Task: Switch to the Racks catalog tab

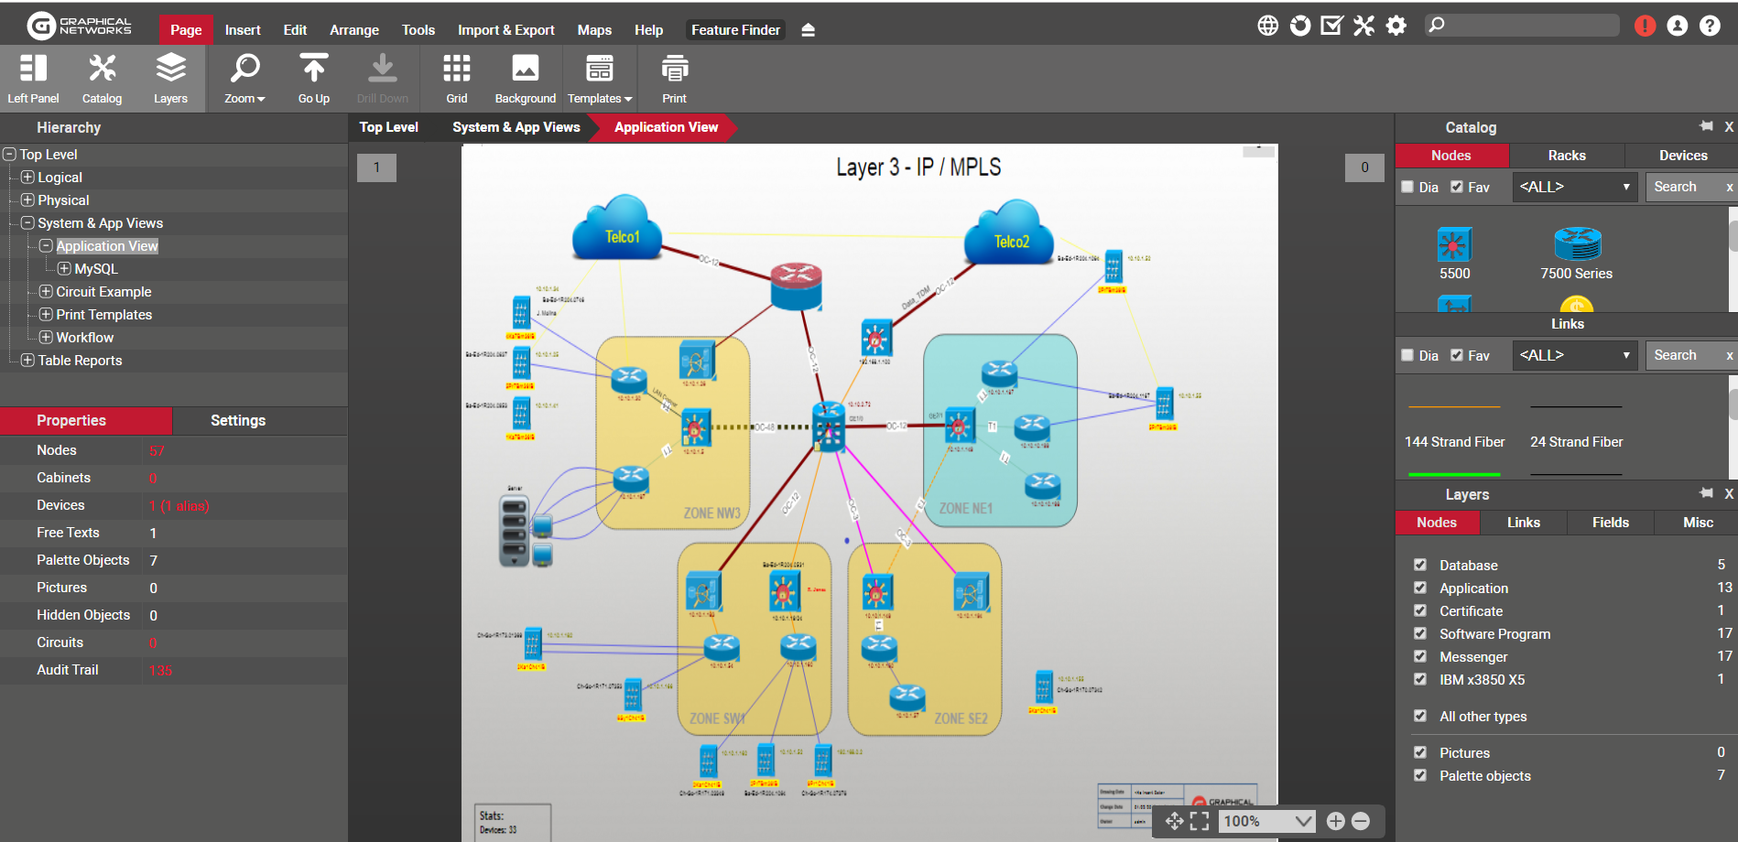Action: 1566,156
